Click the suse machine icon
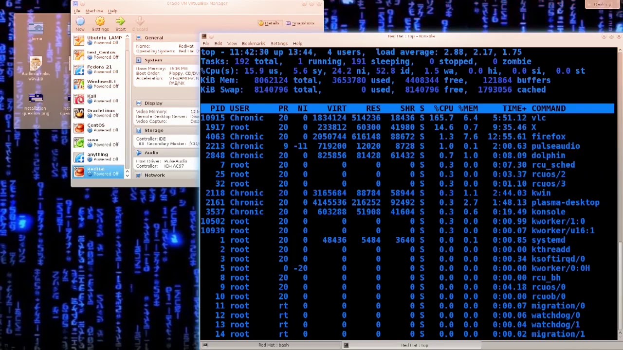This screenshot has width=623, height=350. click(x=78, y=142)
